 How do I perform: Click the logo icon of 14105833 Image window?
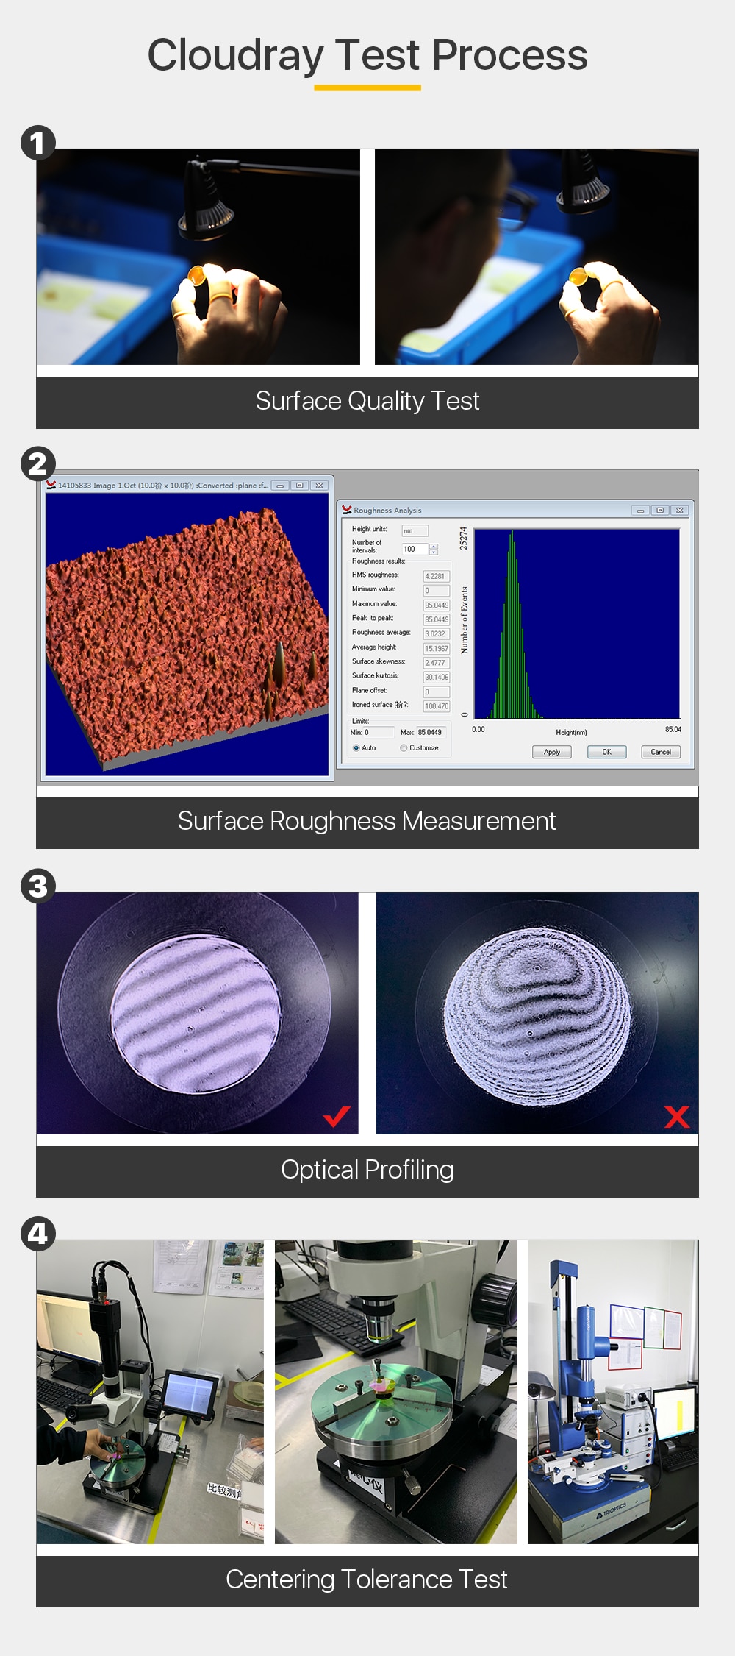click(51, 485)
